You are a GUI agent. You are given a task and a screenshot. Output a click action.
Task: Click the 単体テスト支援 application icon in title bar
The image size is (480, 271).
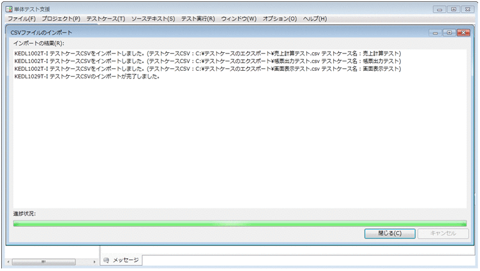click(x=9, y=9)
